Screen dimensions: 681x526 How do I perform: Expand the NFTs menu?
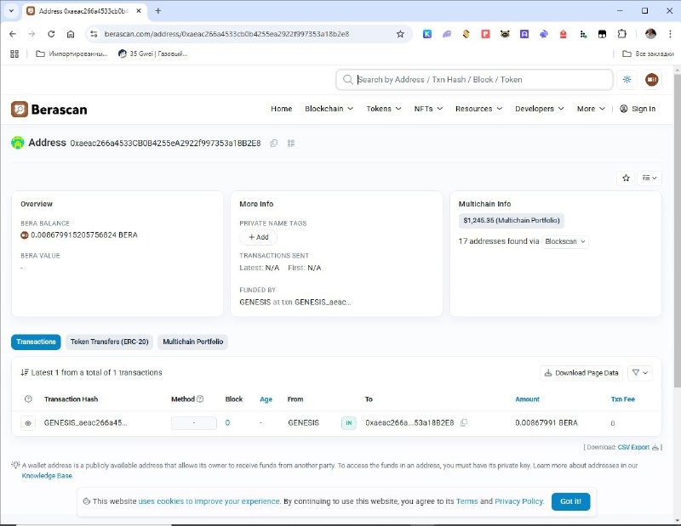(428, 109)
